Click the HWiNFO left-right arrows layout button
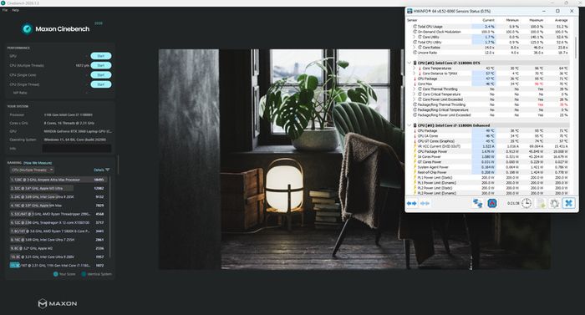Screen dimensions: 585x315 pos(411,203)
